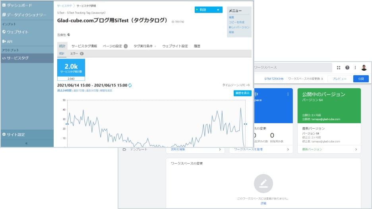Viewport: 372px width, 209px height.
Task: Click the 履歴を表示 button
Action: coord(242,93)
